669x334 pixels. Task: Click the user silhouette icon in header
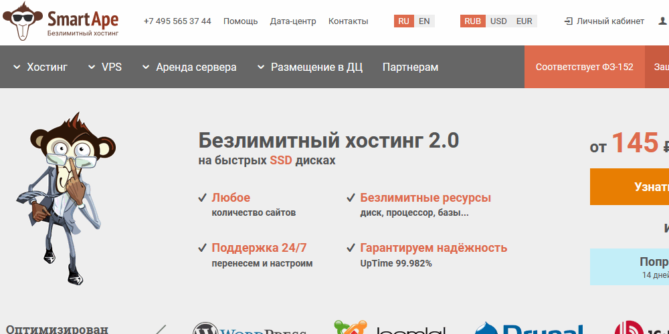click(664, 21)
